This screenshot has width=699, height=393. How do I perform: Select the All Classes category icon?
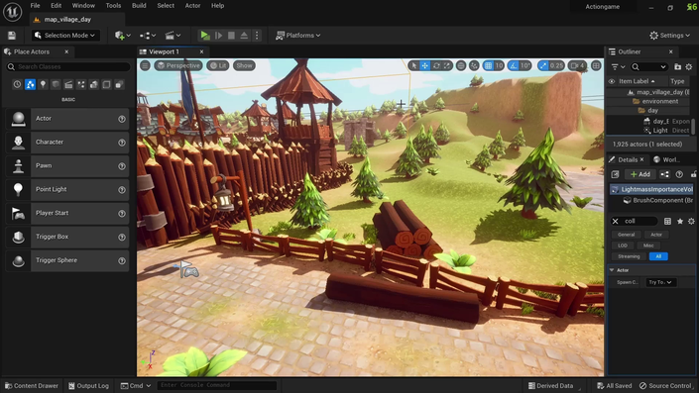point(119,84)
